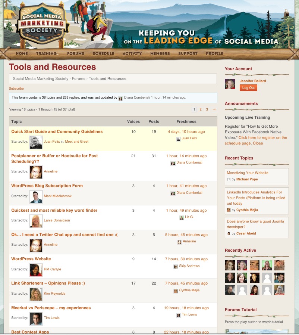The width and height of the screenshot is (299, 335).
Task: Click Anneline's avatar on Postplanner topic
Action: click(x=36, y=172)
